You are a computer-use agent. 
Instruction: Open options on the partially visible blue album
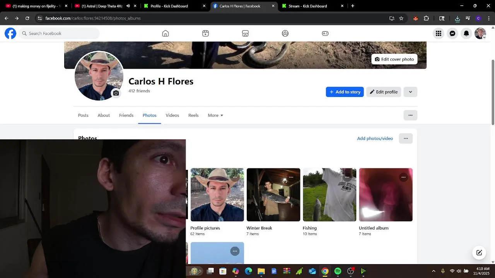pyautogui.click(x=235, y=251)
